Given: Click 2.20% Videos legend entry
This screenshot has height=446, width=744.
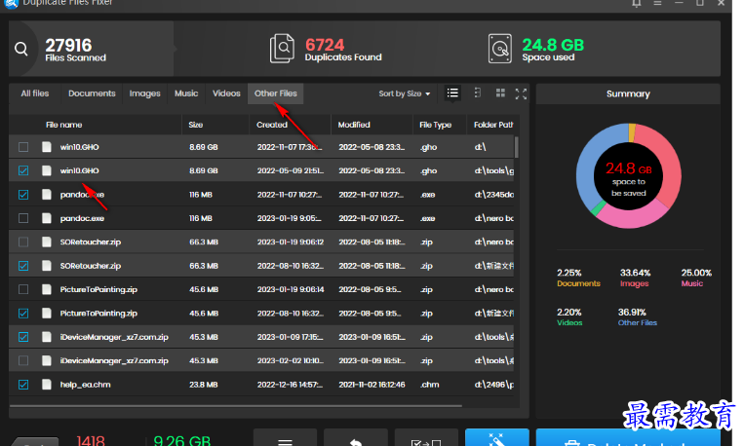Looking at the screenshot, I should coord(569,317).
